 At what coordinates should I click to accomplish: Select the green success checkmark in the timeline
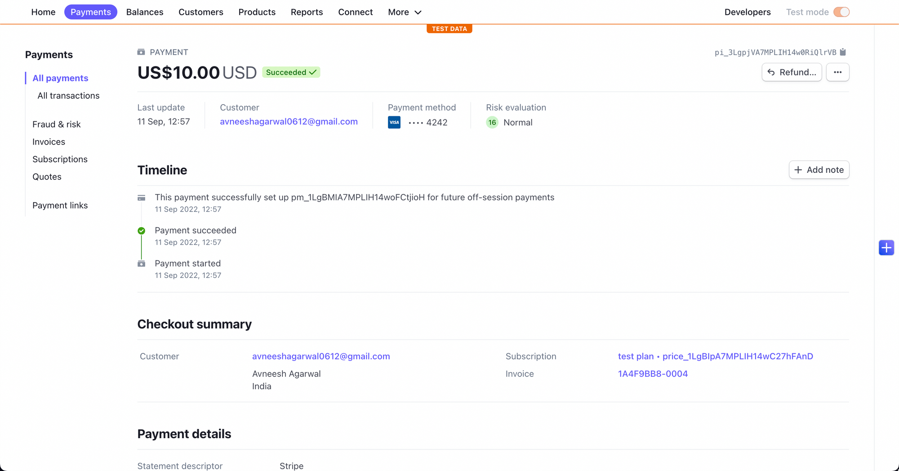141,230
